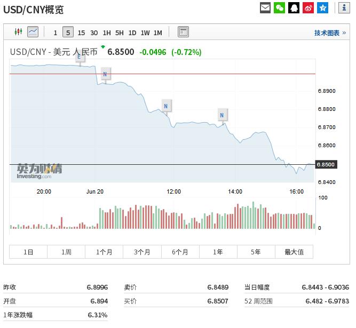This screenshot has height=328, width=356.
Task: Share to Weibo using the red icon
Action: [x=308, y=7]
